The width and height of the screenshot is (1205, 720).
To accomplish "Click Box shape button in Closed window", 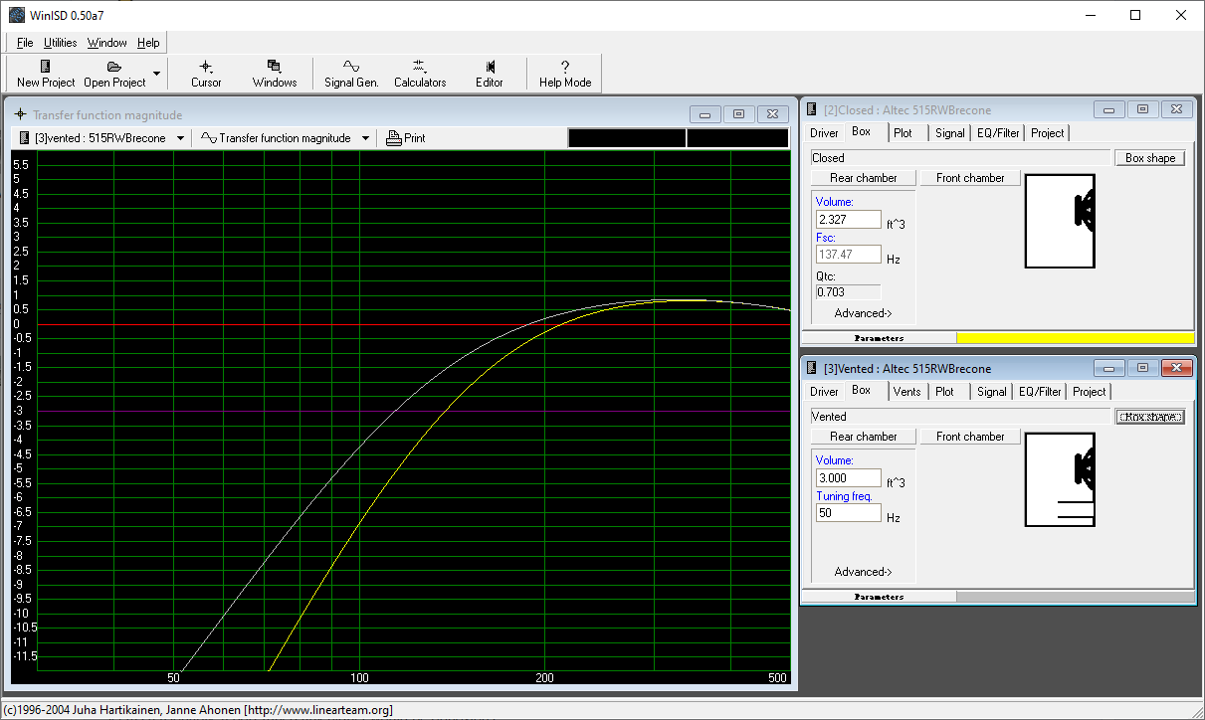I will point(1150,158).
